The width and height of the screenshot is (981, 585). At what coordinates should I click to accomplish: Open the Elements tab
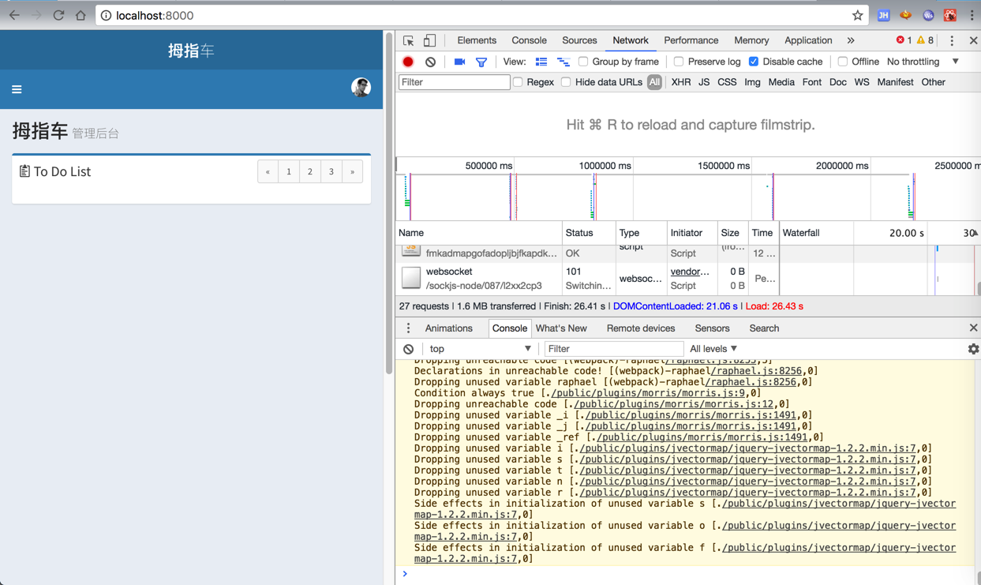[x=477, y=40]
